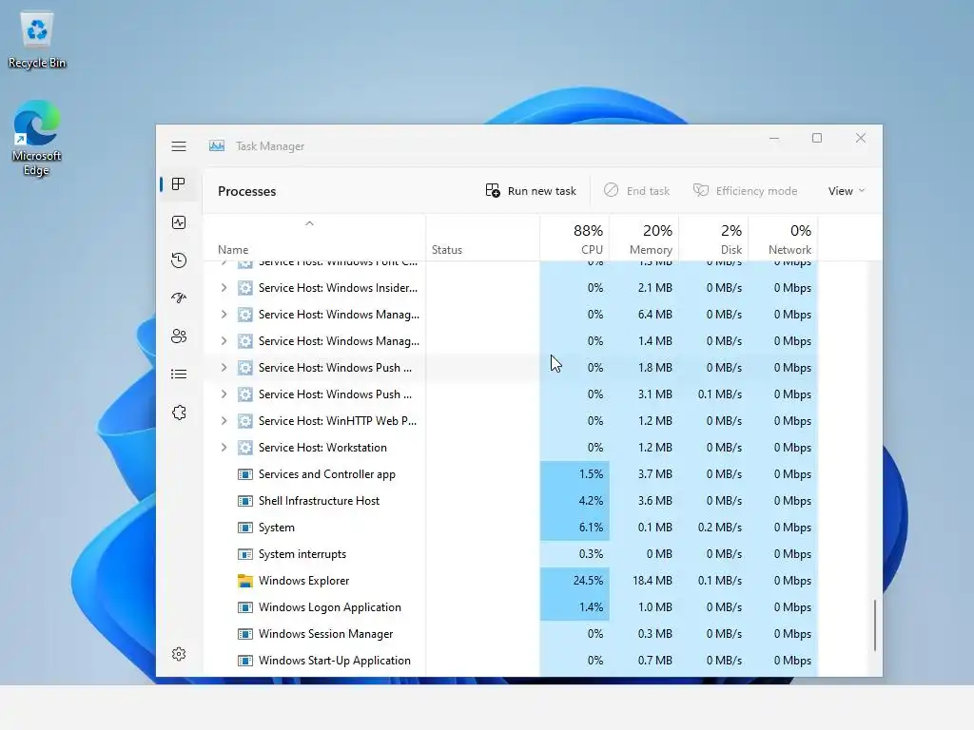Expand the 1.8 MB Service Host: Windows Push row
The height and width of the screenshot is (730, 974).
pos(224,368)
